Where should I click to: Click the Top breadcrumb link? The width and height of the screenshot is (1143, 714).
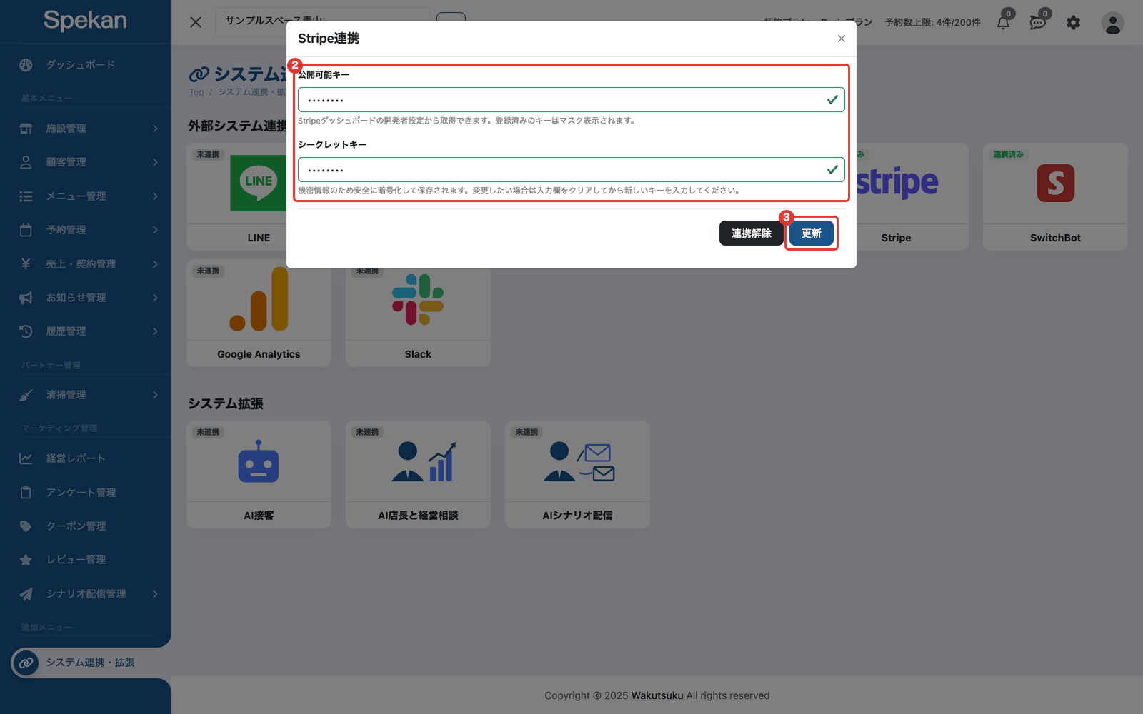pos(196,92)
